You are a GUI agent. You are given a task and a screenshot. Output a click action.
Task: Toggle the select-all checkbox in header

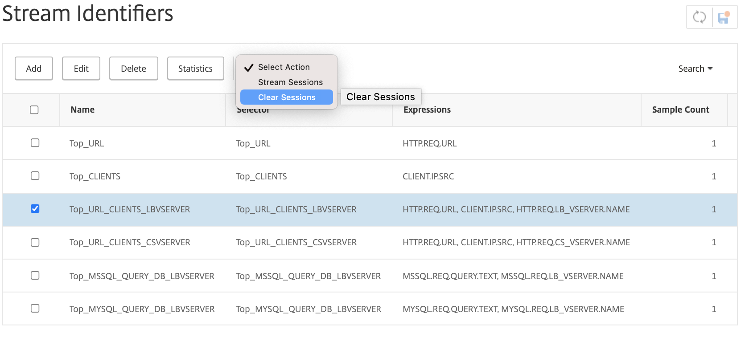point(34,110)
